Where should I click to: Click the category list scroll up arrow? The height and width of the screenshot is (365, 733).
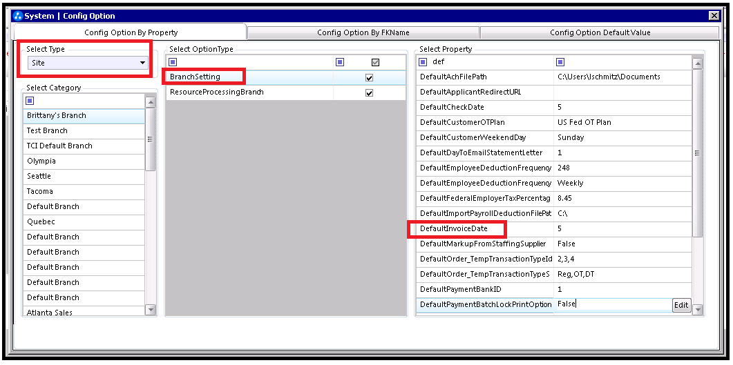[x=151, y=101]
